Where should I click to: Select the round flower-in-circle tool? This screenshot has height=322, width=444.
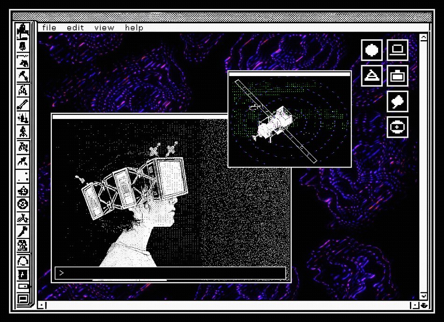(x=22, y=204)
